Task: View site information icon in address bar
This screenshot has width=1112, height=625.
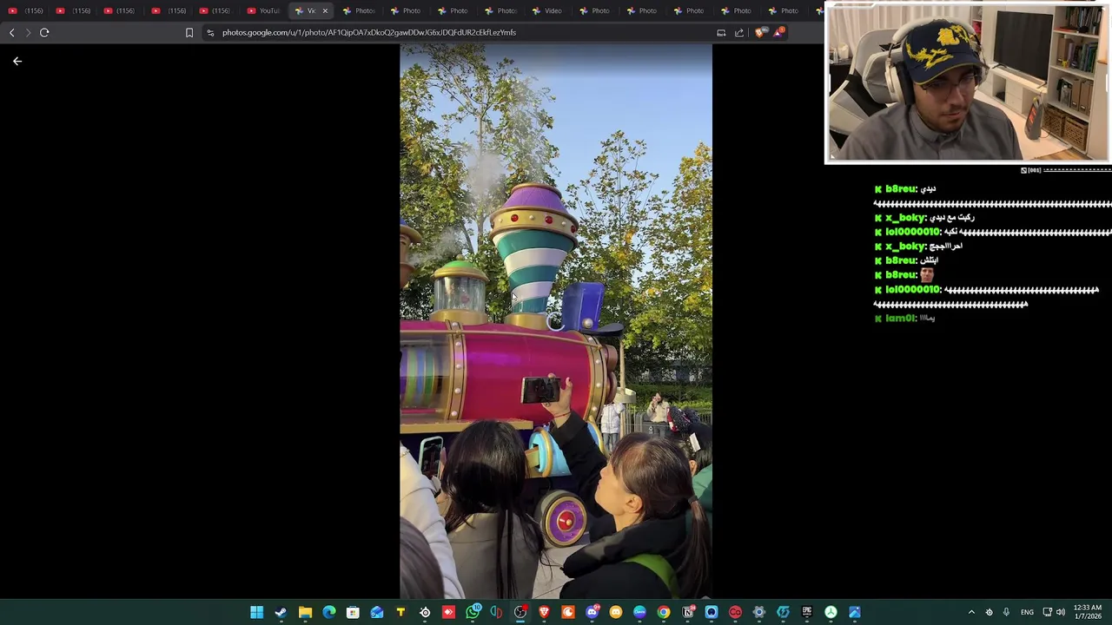Action: tap(210, 32)
